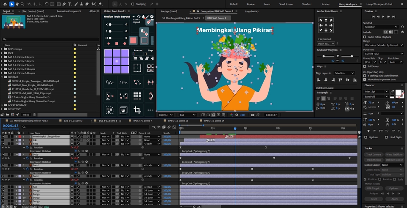Viewport: 407px width, 208px height.
Task: Select the Zoom tool in the toolbar
Action: 22,4
